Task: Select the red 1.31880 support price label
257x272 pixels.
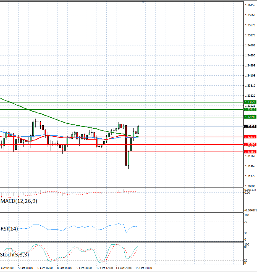Action: [x=250, y=152]
